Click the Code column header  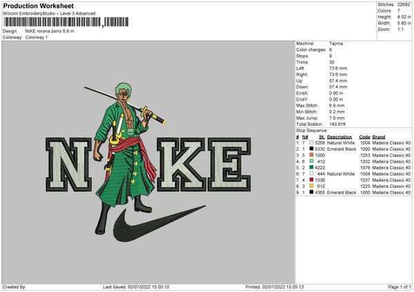[x=364, y=137]
